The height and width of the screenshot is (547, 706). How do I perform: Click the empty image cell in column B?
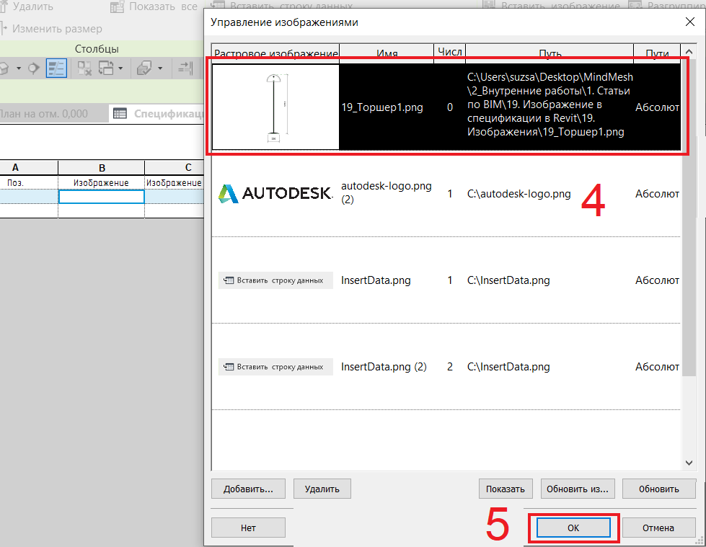pos(101,197)
